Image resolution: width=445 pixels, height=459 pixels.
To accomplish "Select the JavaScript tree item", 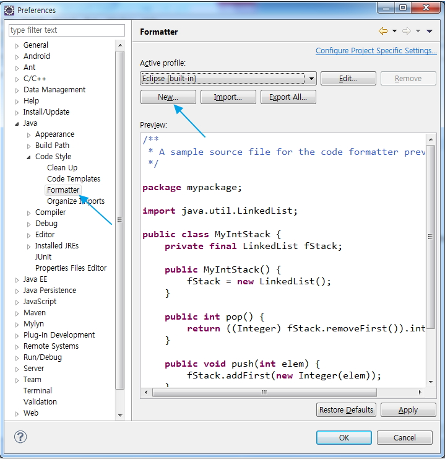I will (x=40, y=302).
